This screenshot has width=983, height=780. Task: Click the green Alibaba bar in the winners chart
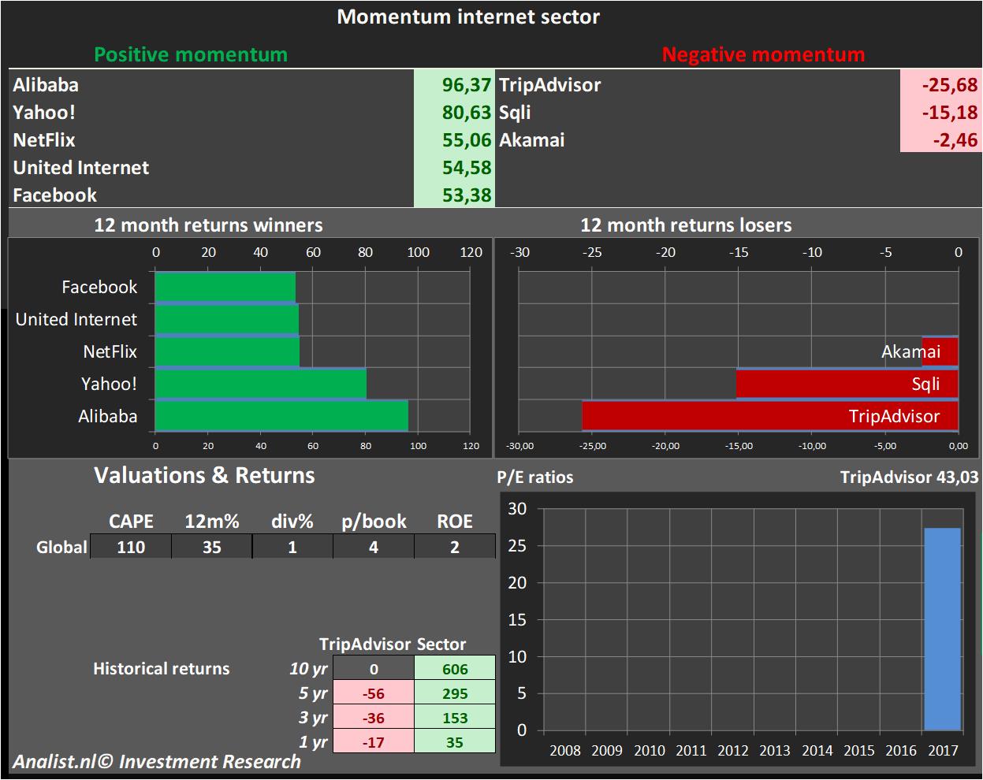[x=281, y=417]
